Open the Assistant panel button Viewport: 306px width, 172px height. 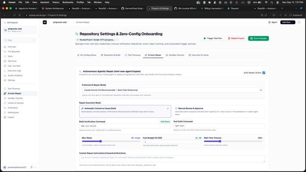[x=296, y=15]
